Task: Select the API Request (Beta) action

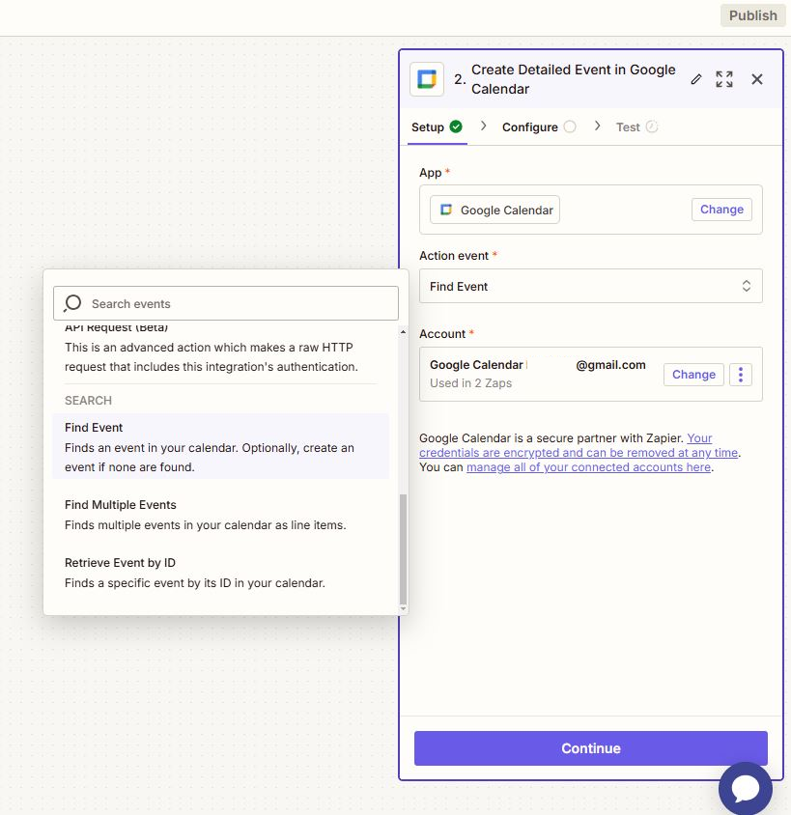Action: tap(221, 350)
